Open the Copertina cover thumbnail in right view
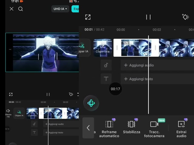Image resolution: width=194 pixels, height=145 pixels. pos(103,48)
